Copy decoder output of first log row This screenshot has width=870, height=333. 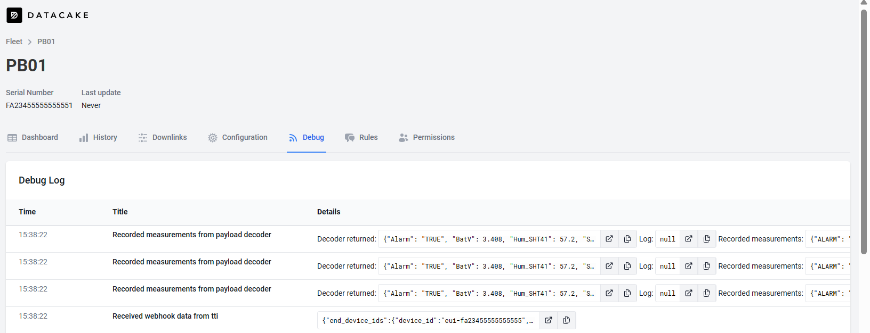(x=627, y=239)
